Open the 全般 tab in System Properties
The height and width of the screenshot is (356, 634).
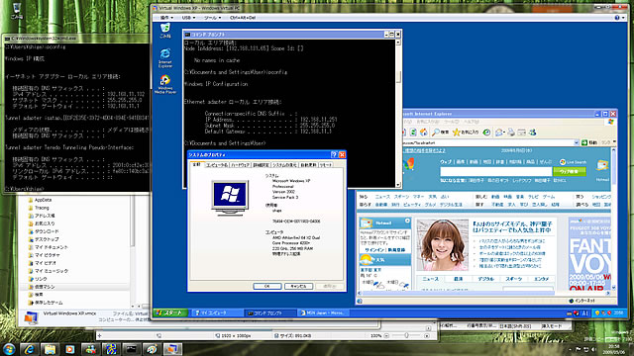196,164
